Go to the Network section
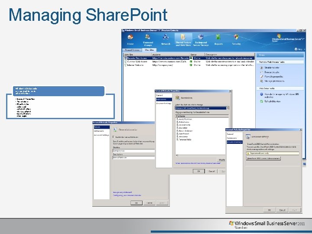This screenshot has width=312, height=234. (166, 40)
